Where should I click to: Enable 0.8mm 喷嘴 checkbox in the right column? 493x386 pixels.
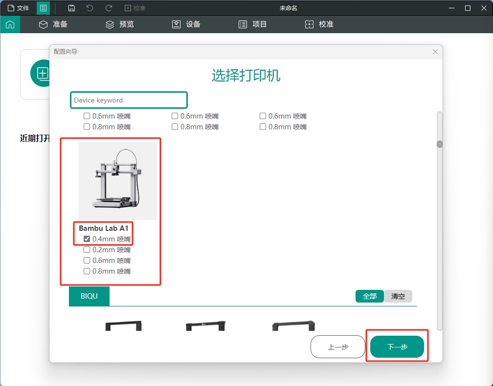263,127
